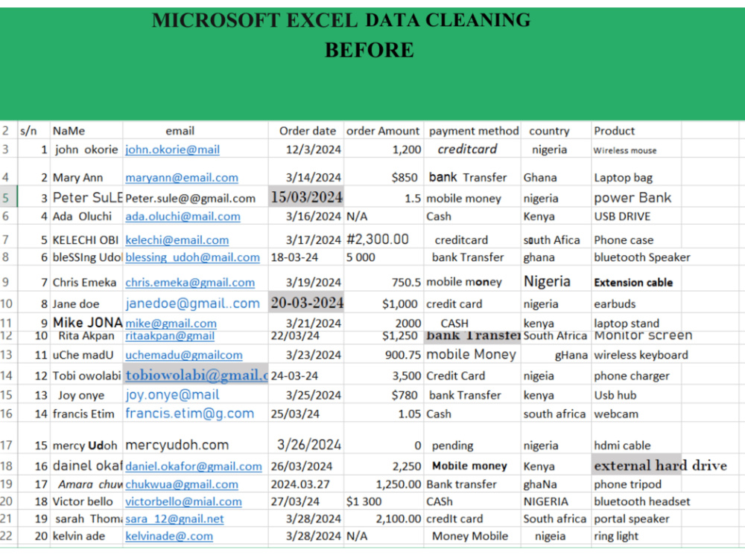
Task: Select the date cell '2024.03.27'
Action: [x=306, y=484]
